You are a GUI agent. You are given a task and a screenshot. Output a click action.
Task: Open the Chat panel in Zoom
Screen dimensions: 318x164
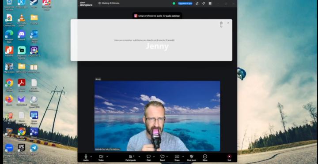pyautogui.click(x=148, y=157)
